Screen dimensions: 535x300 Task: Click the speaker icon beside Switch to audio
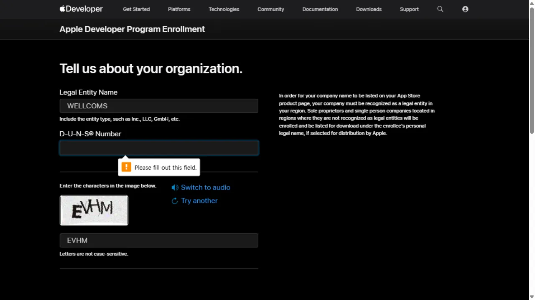pos(175,187)
